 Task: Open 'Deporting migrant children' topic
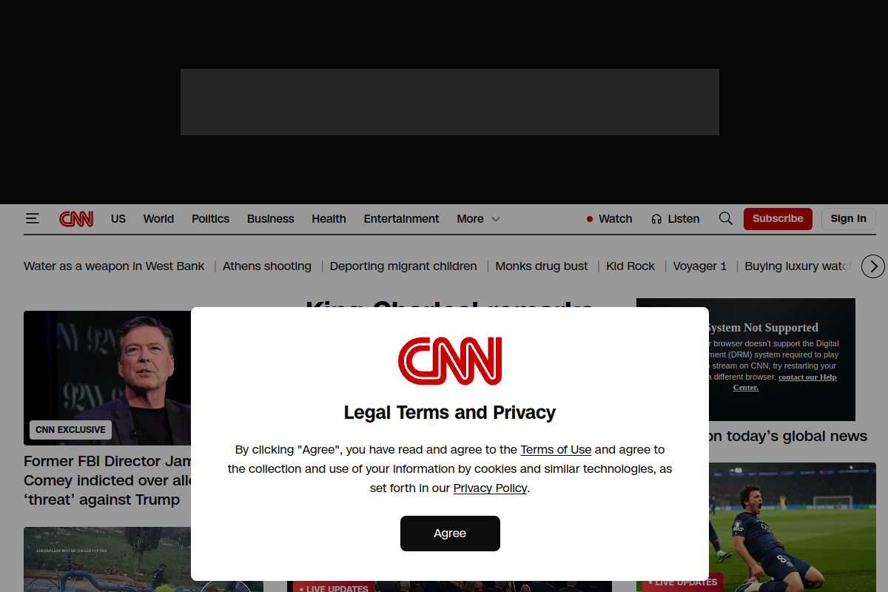point(403,266)
